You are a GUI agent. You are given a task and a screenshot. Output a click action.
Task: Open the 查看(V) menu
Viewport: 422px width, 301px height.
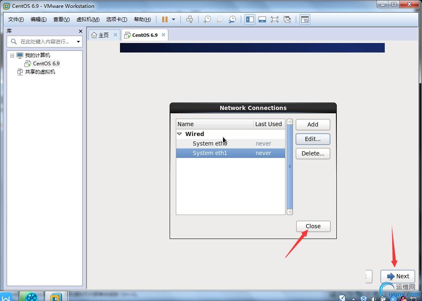coord(61,19)
